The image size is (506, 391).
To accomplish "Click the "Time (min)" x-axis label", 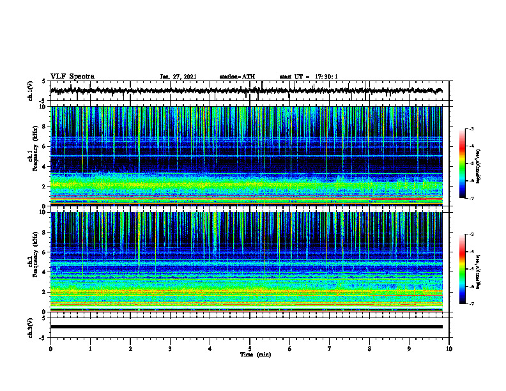I will point(256,355).
